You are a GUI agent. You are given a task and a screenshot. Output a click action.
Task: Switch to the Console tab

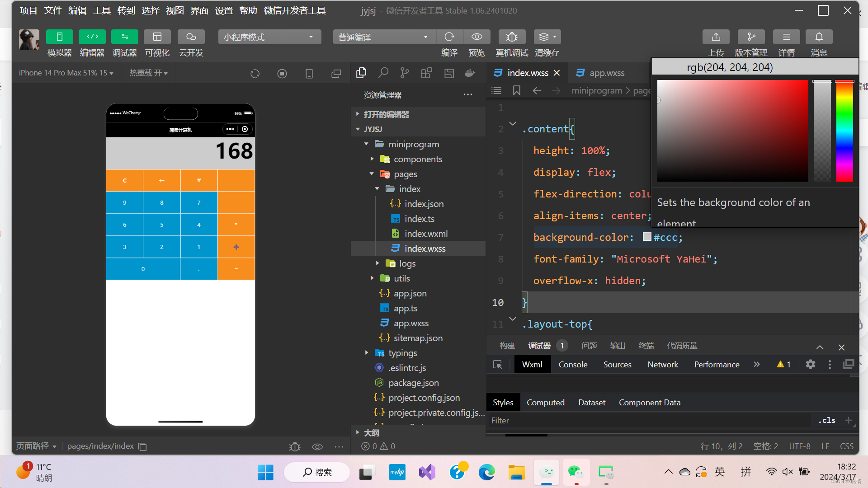click(573, 364)
